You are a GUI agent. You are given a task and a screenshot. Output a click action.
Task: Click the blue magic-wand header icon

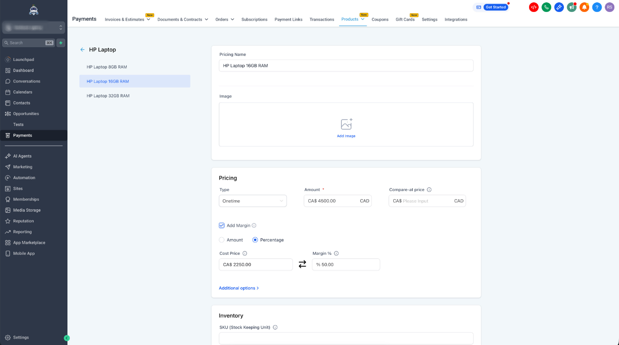(559, 7)
